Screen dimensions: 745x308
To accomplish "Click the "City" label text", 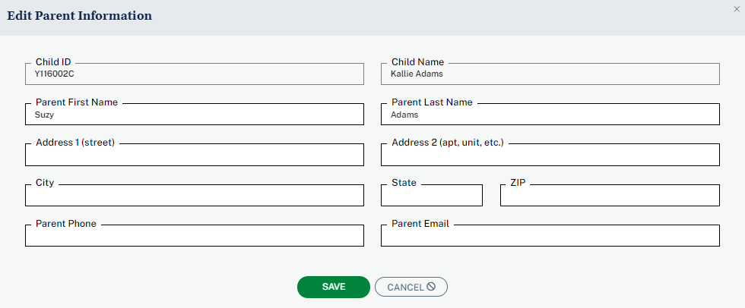I will click(x=45, y=183).
